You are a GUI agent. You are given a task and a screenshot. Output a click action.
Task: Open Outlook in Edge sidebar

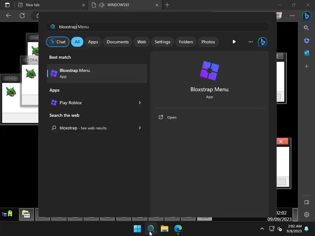click(x=307, y=53)
